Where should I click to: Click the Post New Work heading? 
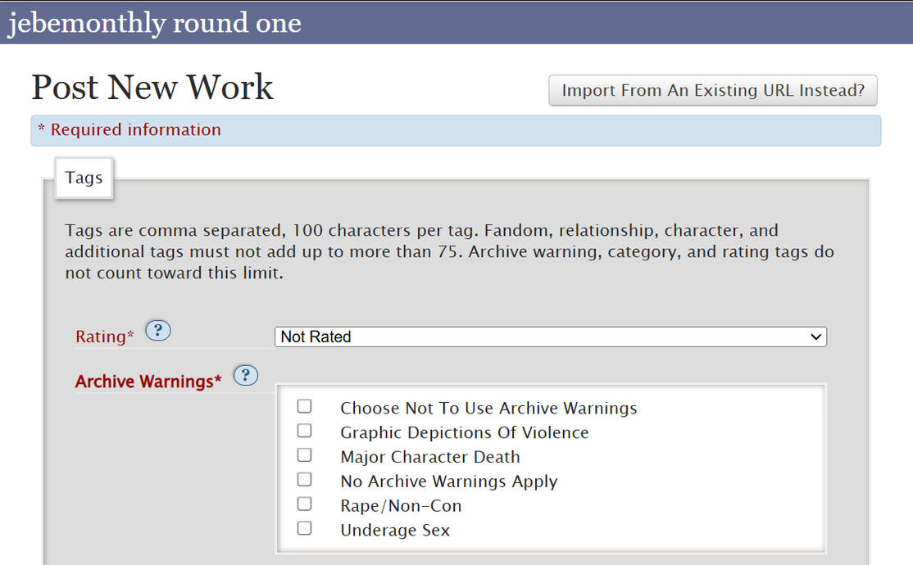[x=152, y=87]
